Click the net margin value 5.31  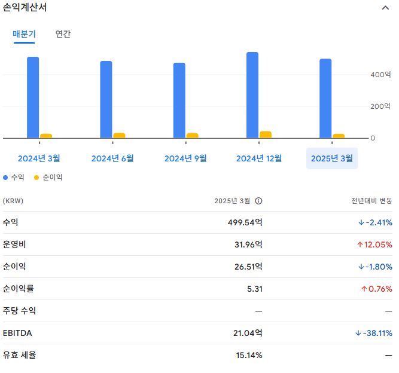pos(255,289)
